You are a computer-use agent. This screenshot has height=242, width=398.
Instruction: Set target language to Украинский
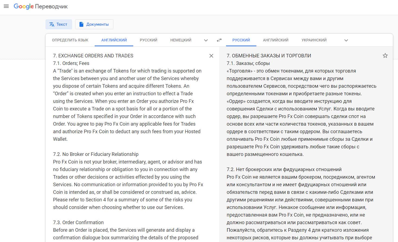(x=314, y=40)
